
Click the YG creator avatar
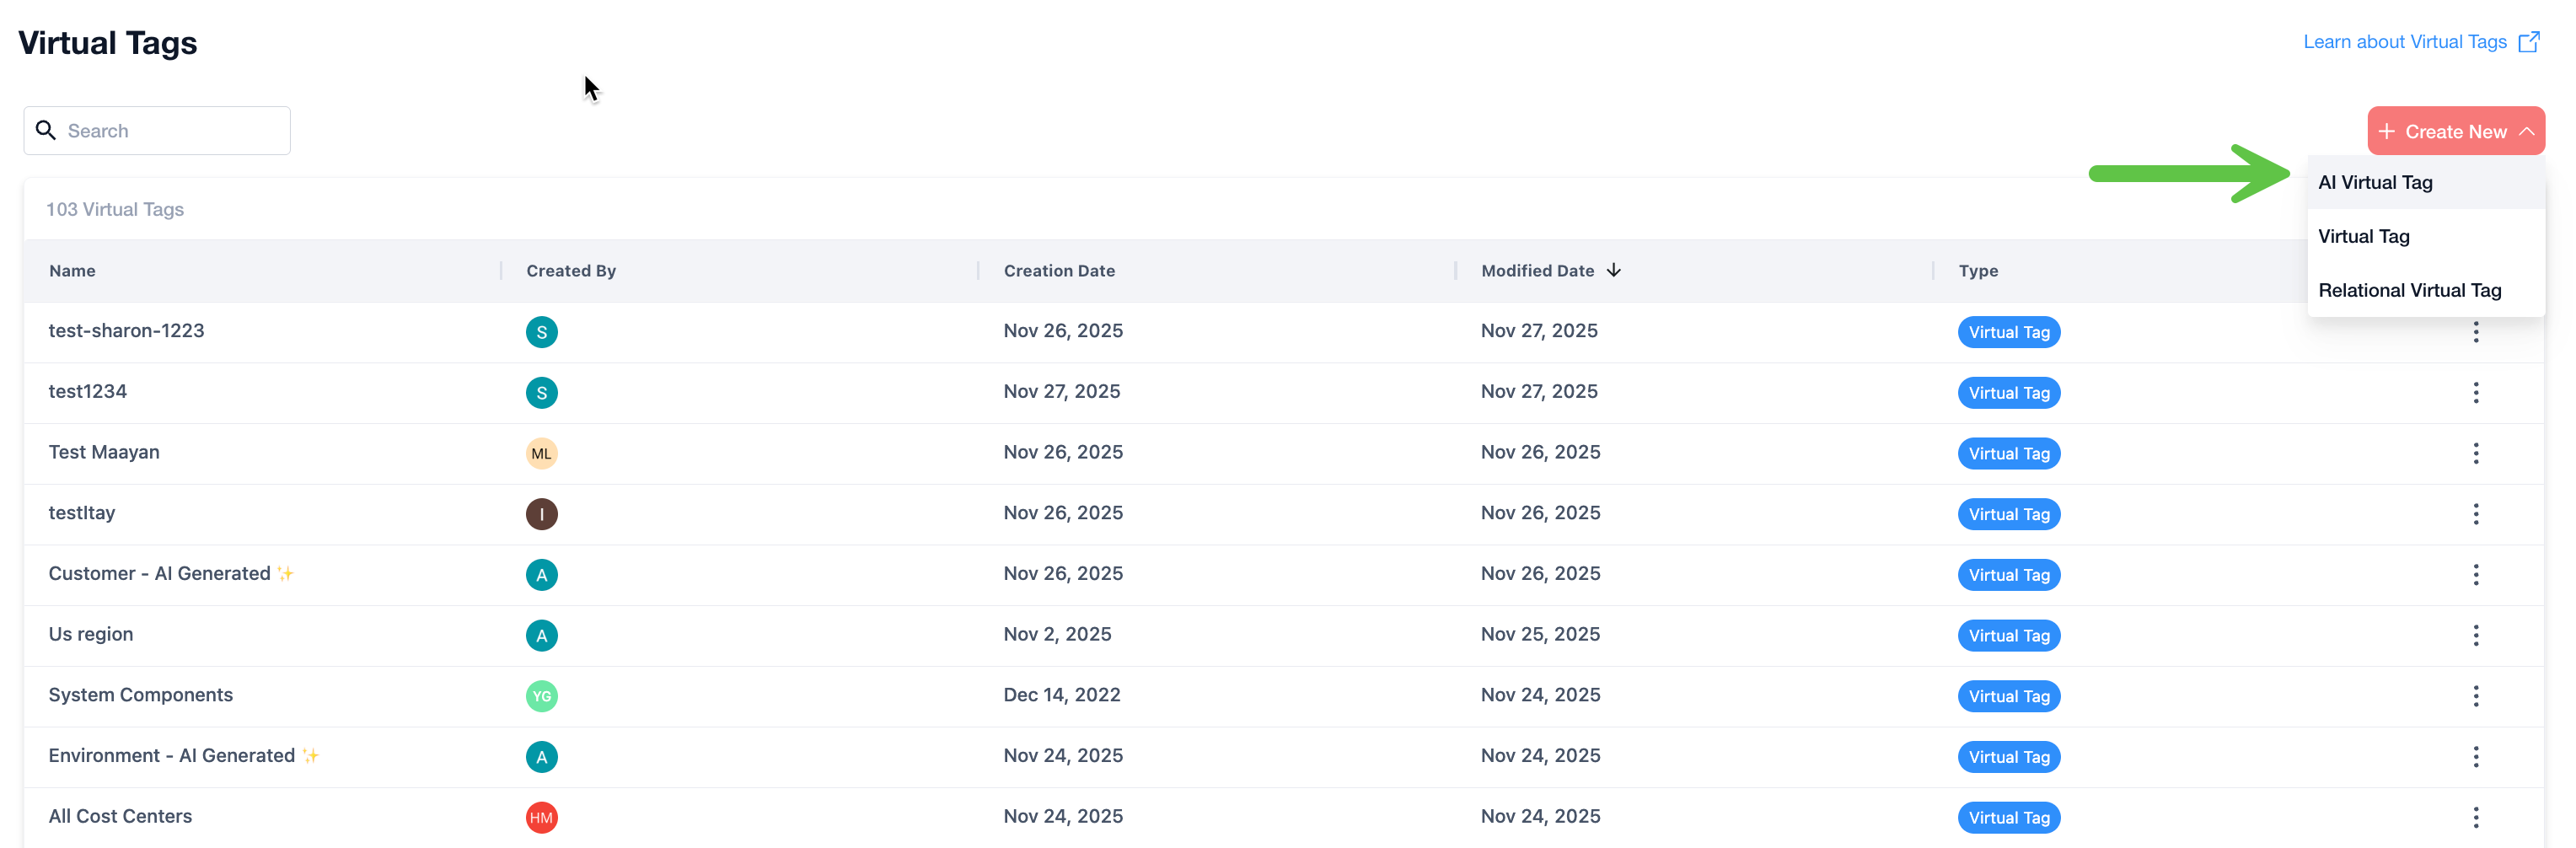point(541,696)
